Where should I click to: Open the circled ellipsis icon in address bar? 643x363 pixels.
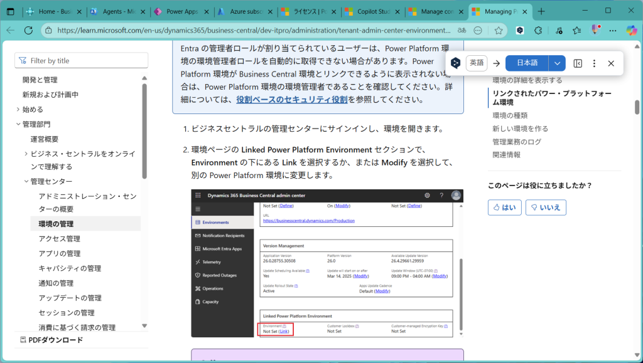pos(478,30)
